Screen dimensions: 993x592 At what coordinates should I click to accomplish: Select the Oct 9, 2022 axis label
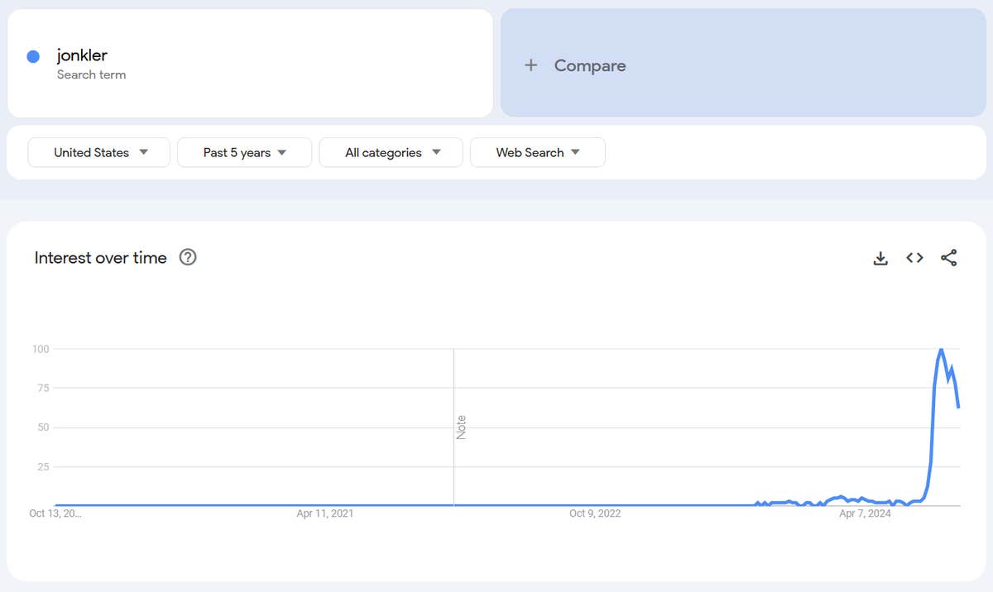click(x=595, y=513)
